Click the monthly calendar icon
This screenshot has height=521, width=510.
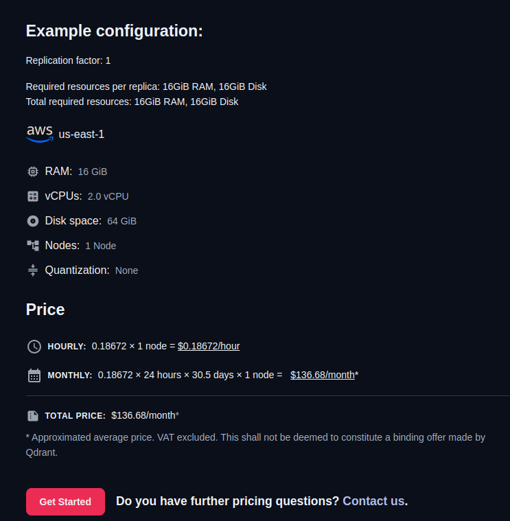pyautogui.click(x=34, y=375)
